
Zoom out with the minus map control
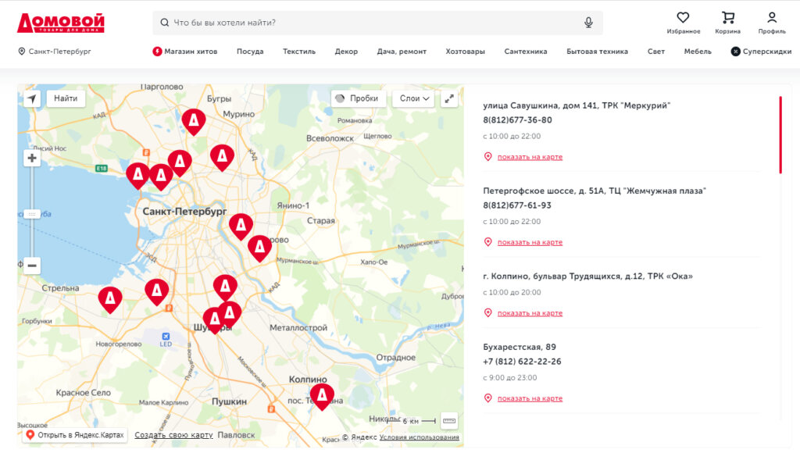31,265
